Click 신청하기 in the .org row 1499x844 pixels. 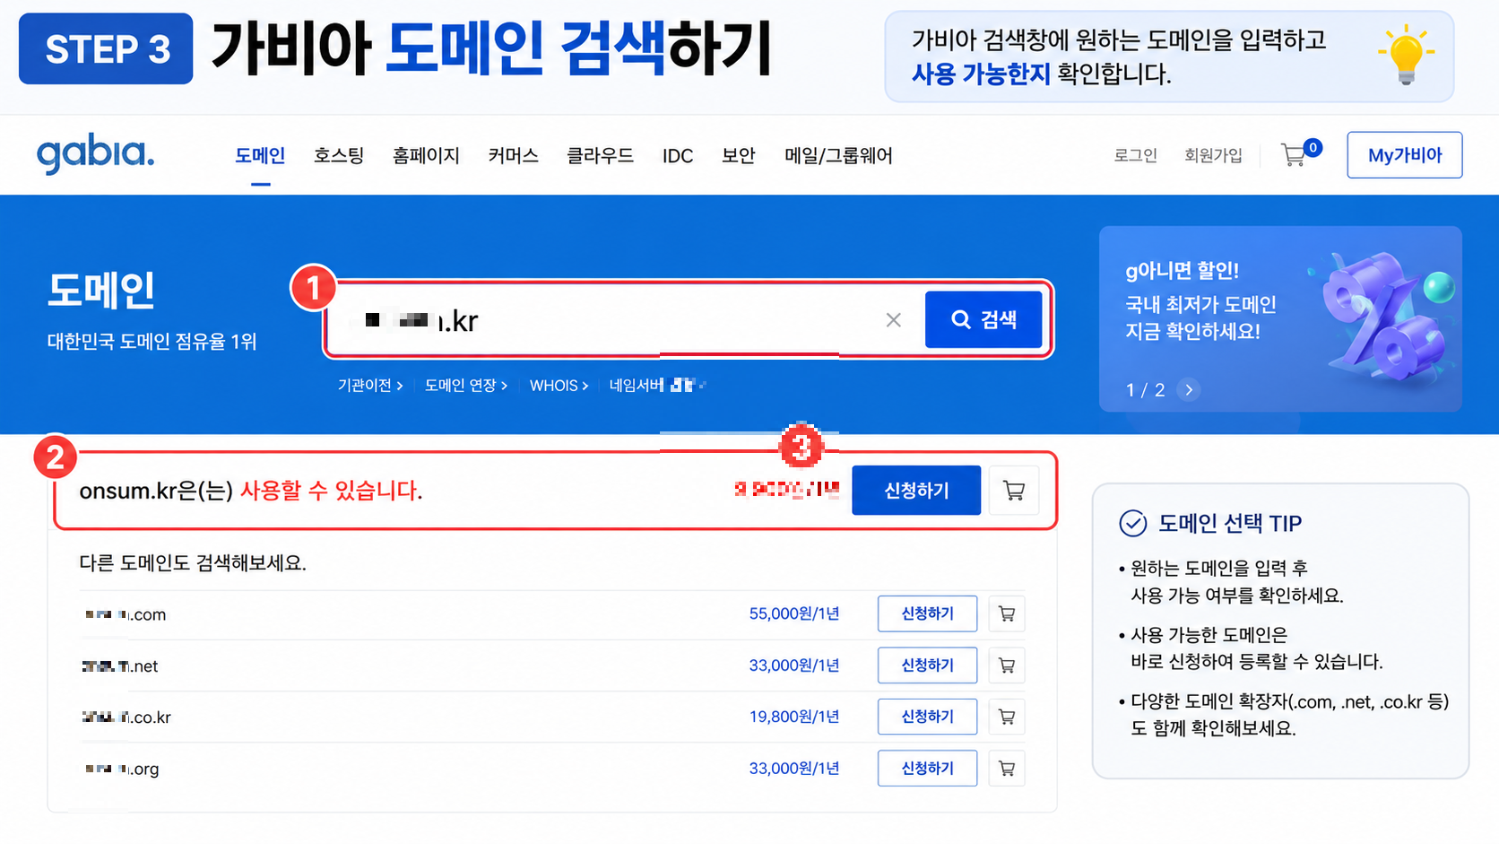click(x=927, y=769)
